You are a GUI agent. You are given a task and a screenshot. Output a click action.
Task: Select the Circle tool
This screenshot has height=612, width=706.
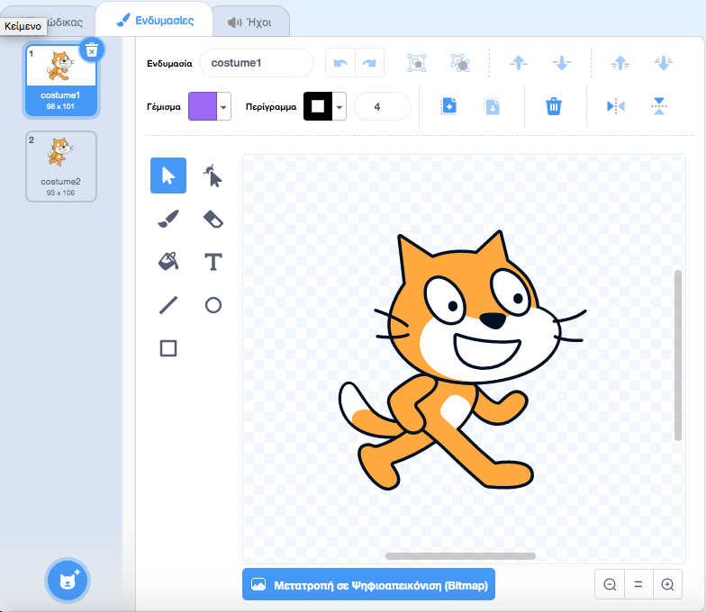click(213, 305)
